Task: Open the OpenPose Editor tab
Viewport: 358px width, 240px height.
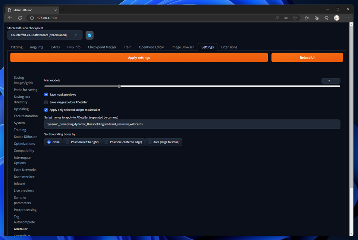Action: pyautogui.click(x=151, y=47)
